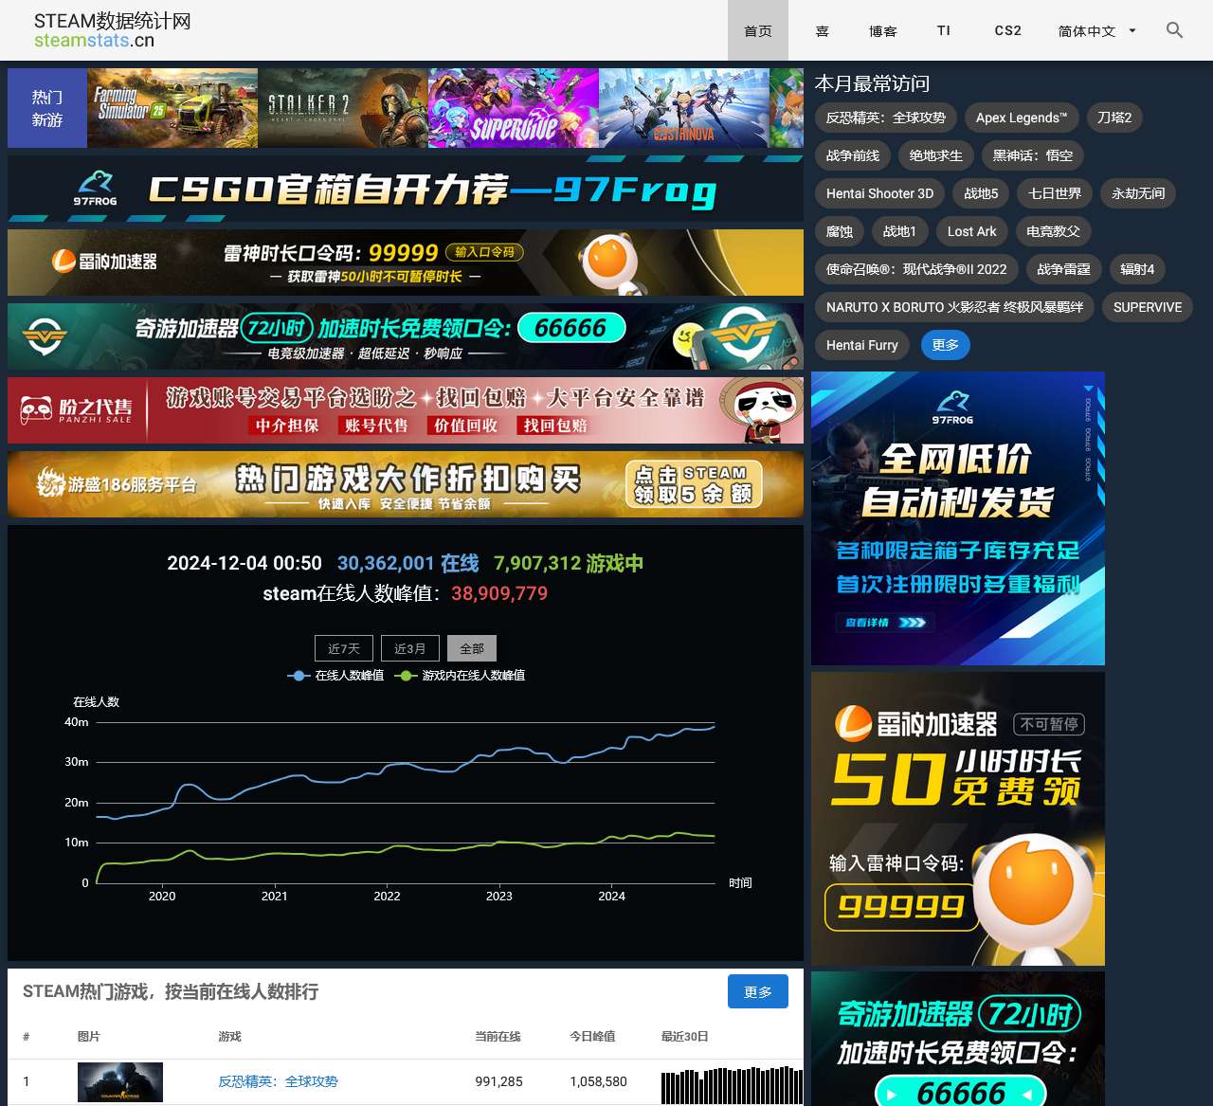Click the 30,362,001 在线 counter text
This screenshot has height=1106, width=1213.
point(408,563)
